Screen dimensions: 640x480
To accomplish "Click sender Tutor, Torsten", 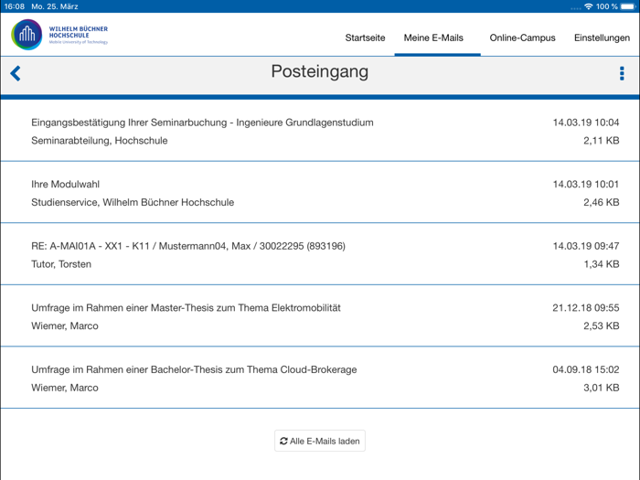I will (61, 264).
